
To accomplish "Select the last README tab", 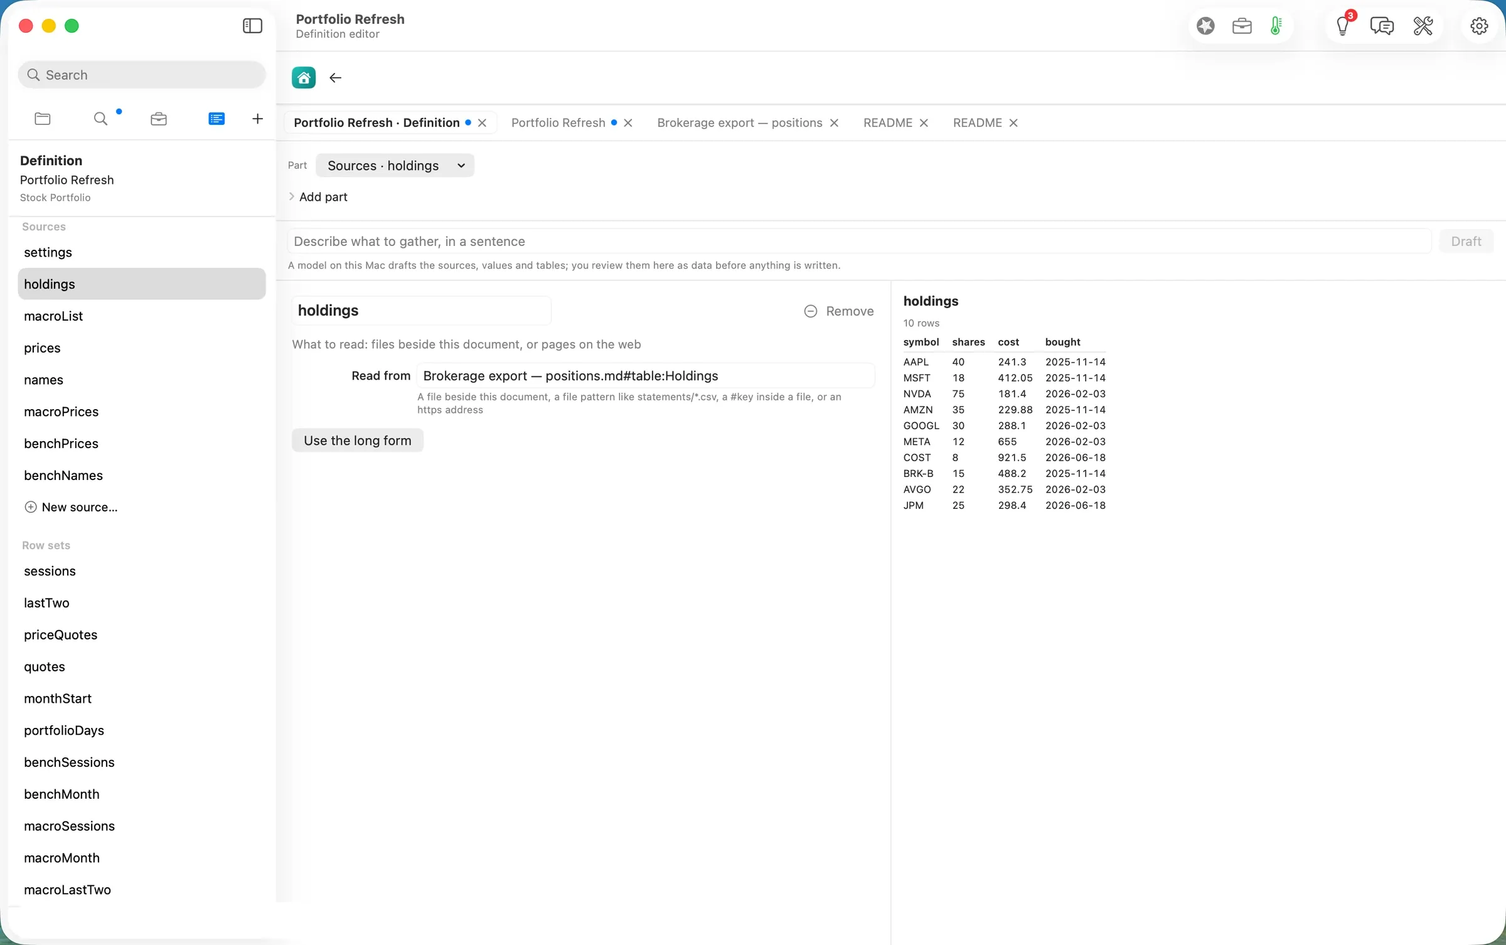I will 977,123.
